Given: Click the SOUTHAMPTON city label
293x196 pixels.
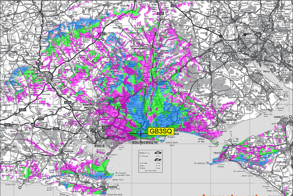Looking at the screenshot, I should 243,60.
